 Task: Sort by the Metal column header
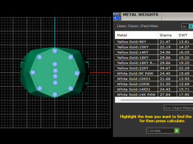coord(136,35)
